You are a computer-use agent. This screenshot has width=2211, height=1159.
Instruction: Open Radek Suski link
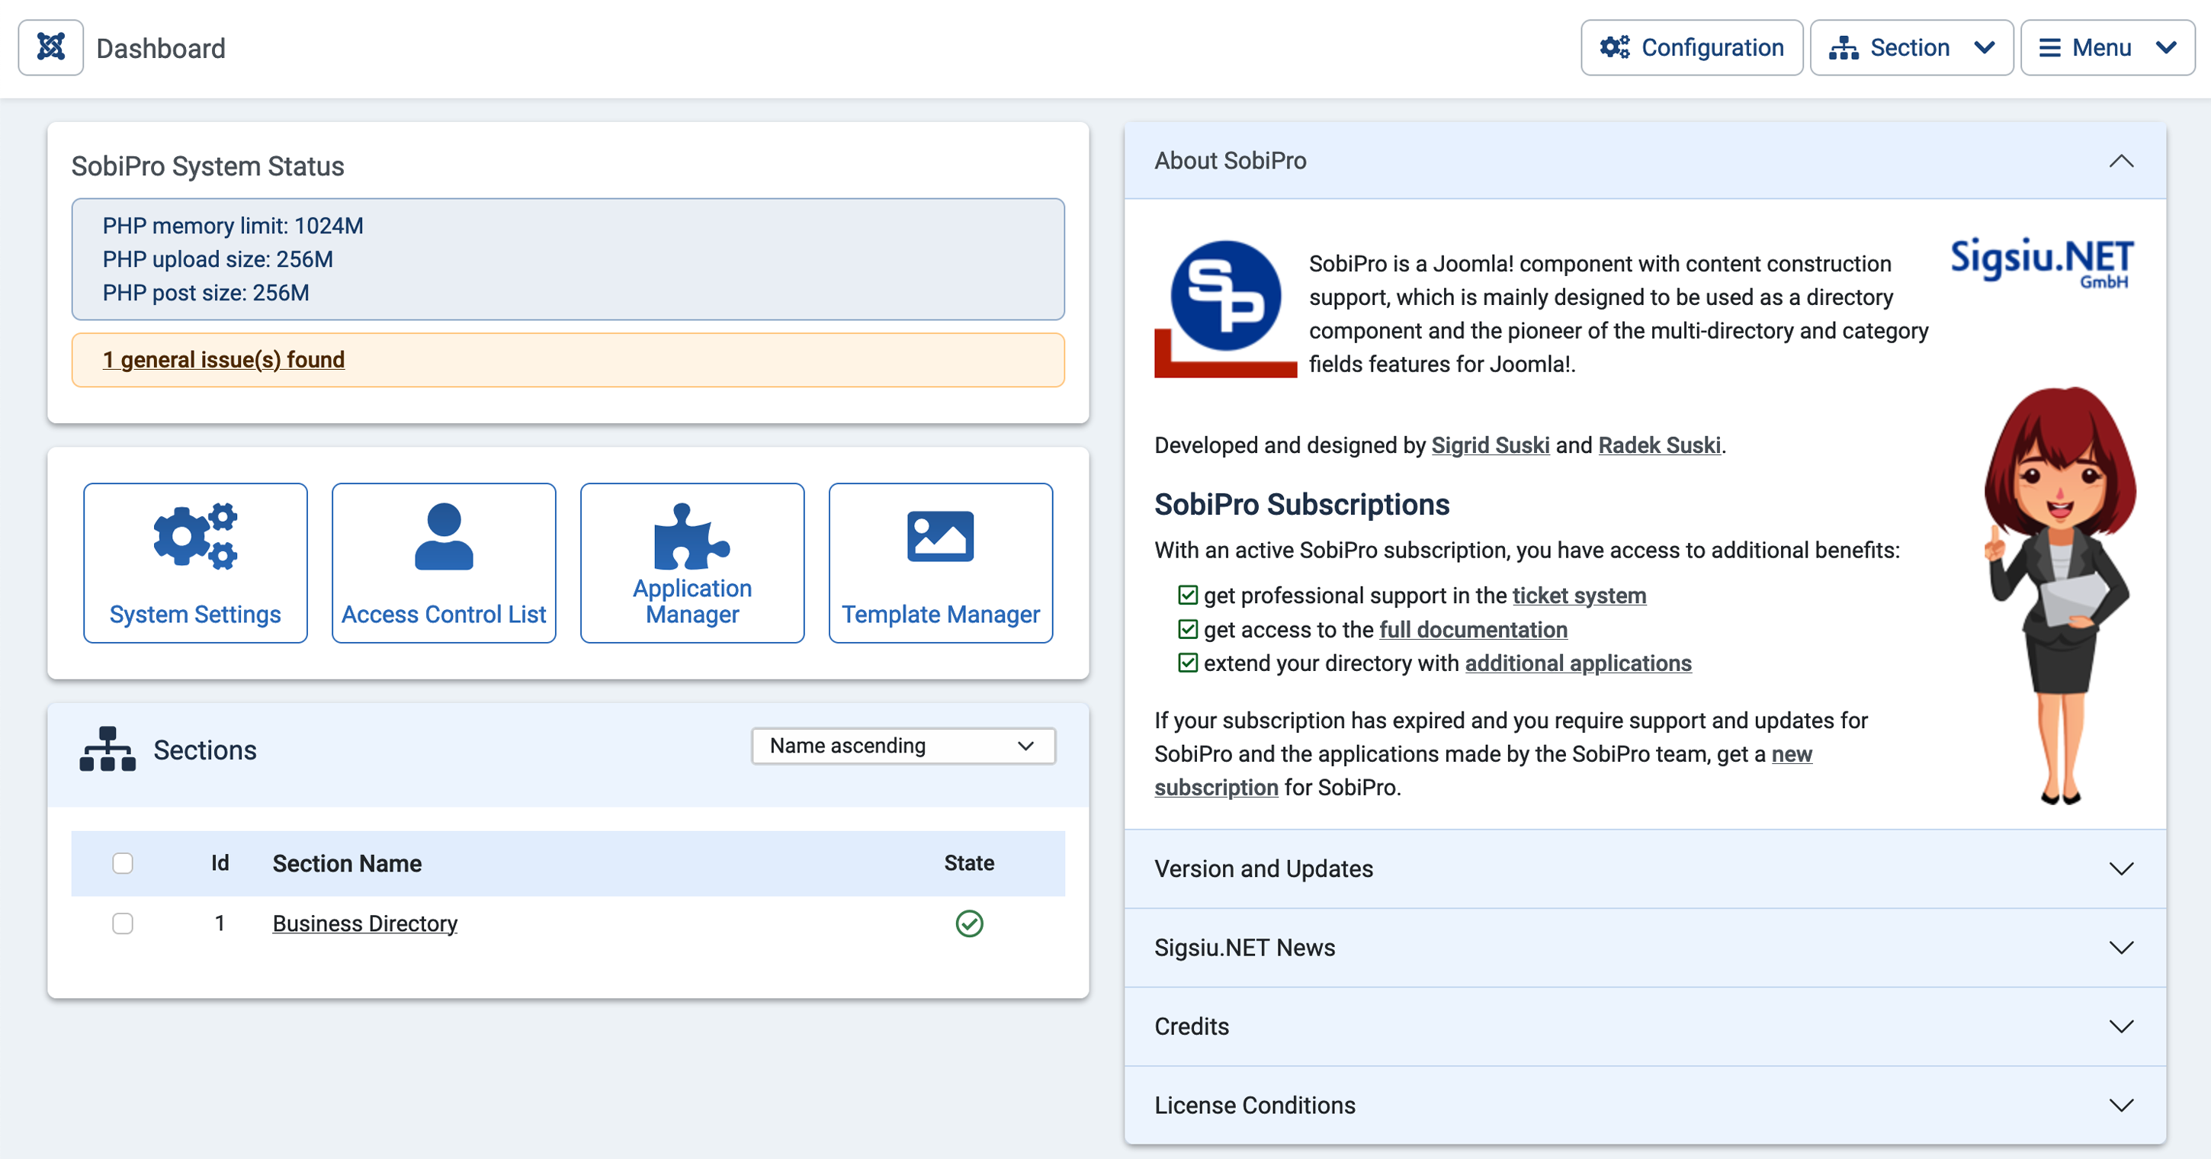tap(1659, 445)
